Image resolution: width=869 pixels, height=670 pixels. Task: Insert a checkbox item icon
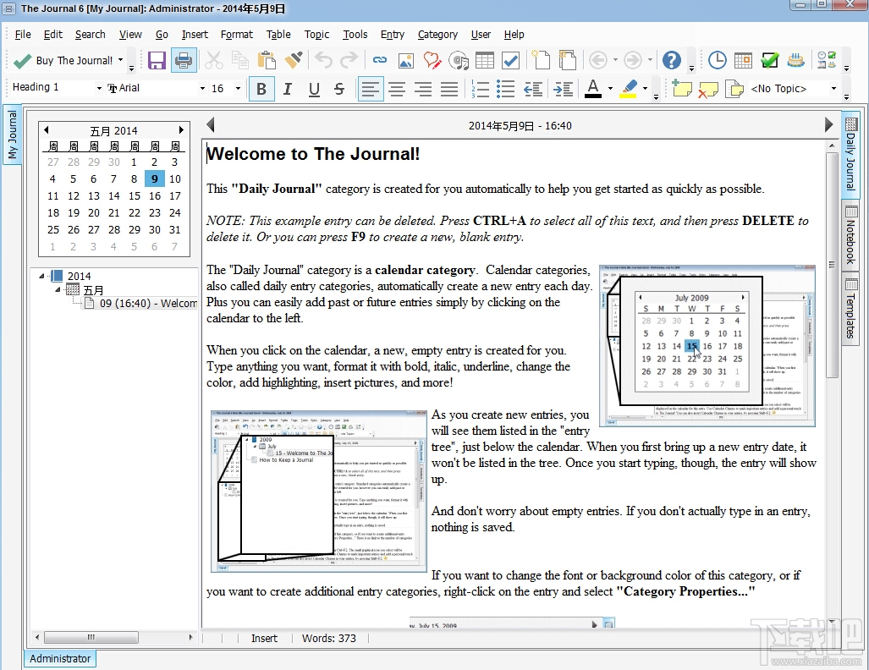[511, 60]
